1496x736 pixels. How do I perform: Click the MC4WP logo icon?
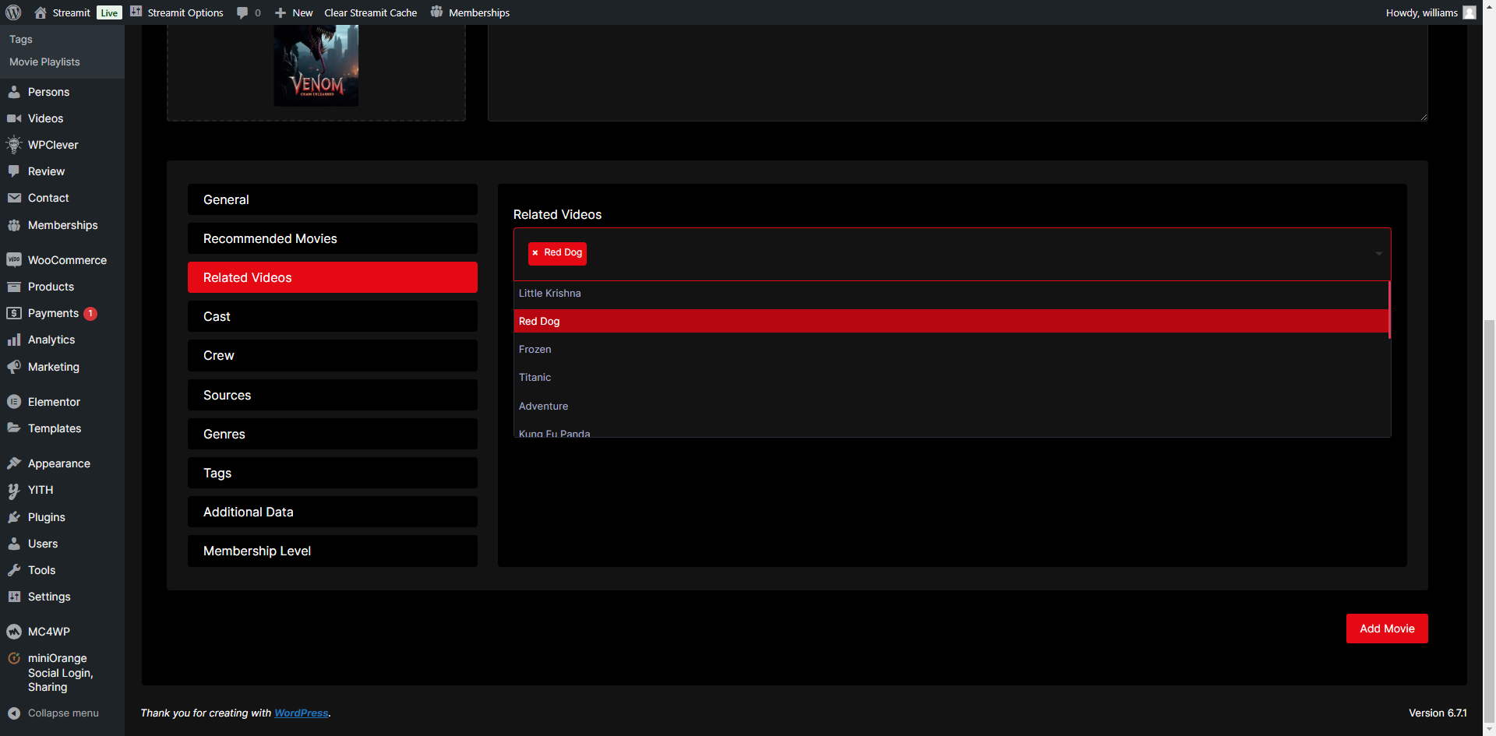click(14, 632)
